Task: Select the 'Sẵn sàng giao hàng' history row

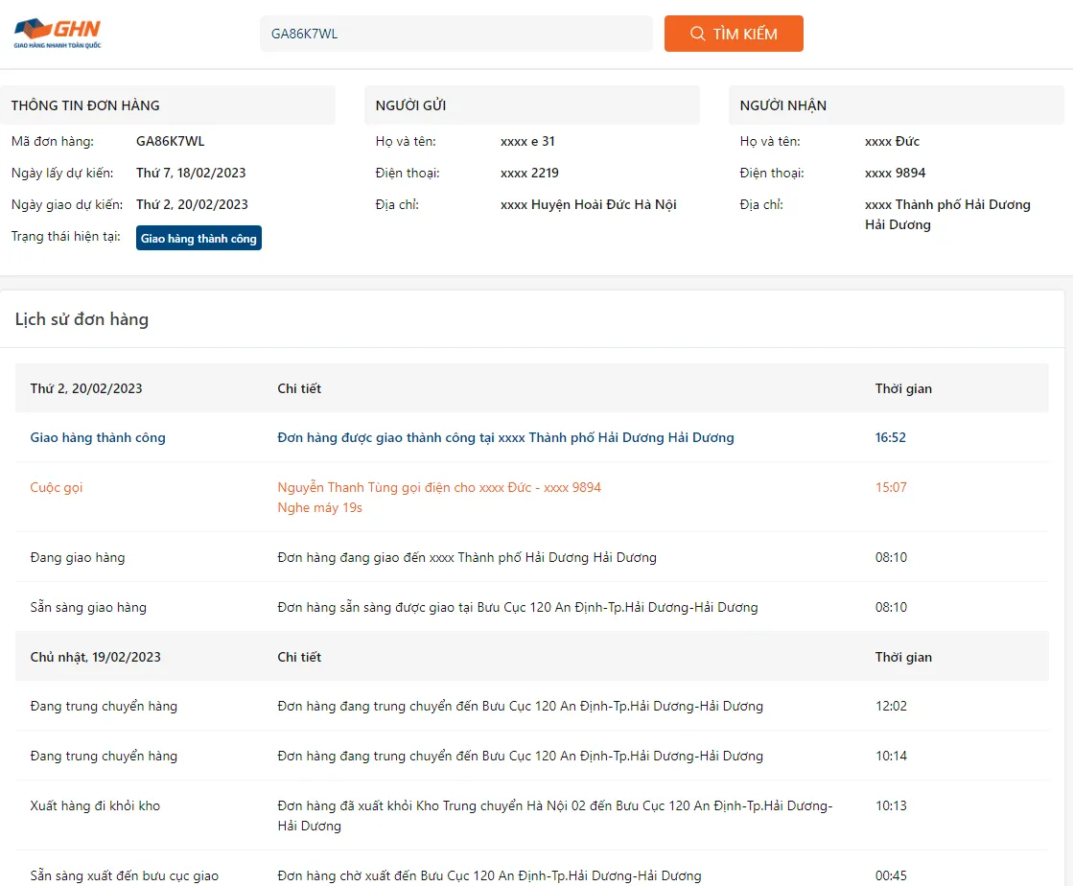Action: pos(88,607)
